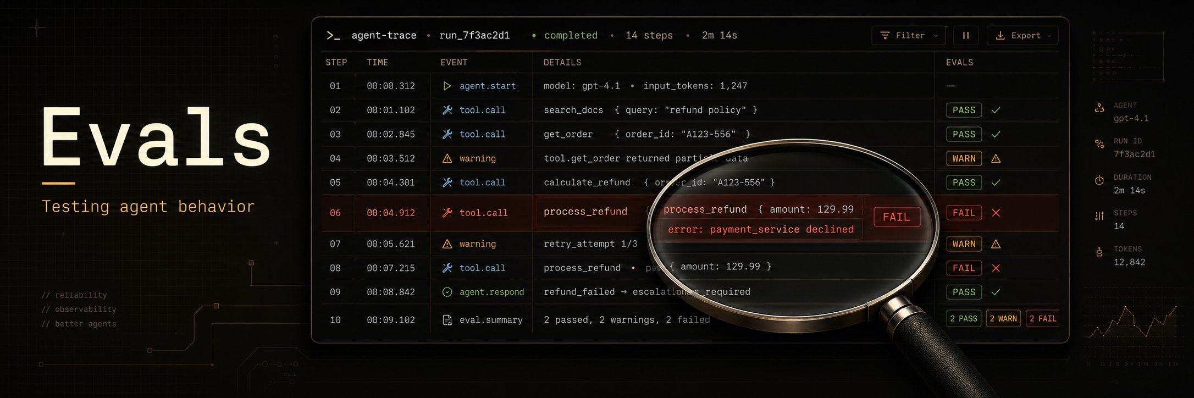Open the Filter dropdown
Image resolution: width=1194 pixels, height=398 pixels.
pyautogui.click(x=909, y=36)
